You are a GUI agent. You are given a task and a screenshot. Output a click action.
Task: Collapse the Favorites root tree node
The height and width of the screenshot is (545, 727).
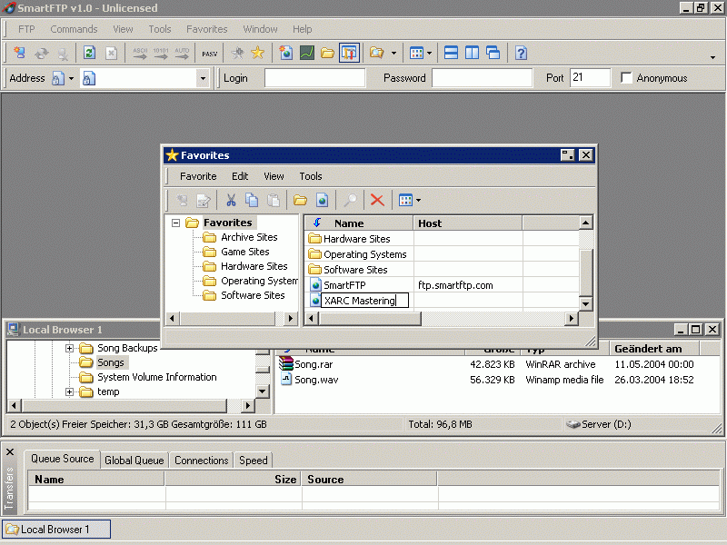click(175, 223)
